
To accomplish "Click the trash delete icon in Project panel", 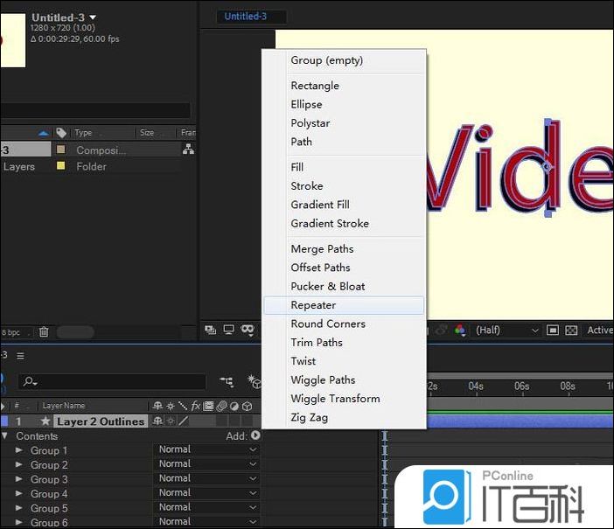I will (x=44, y=332).
